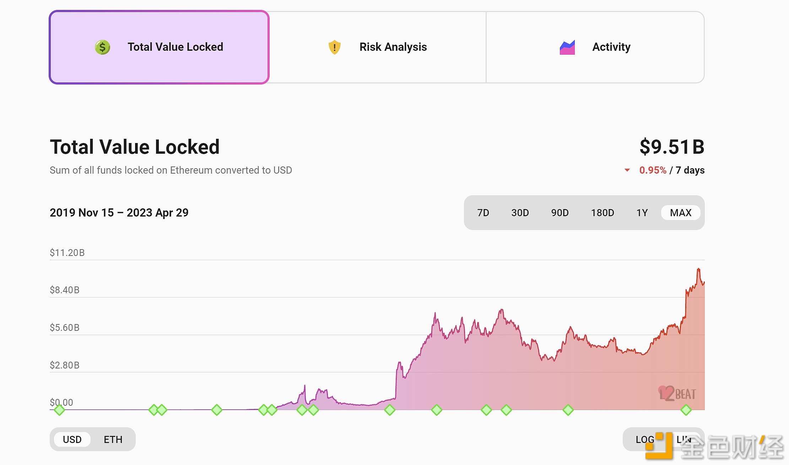Select USD on the currency toggle

tap(72, 439)
